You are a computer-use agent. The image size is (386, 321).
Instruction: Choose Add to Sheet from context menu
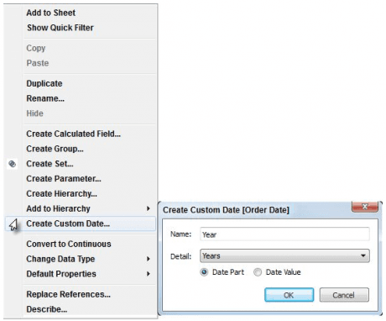coord(51,13)
